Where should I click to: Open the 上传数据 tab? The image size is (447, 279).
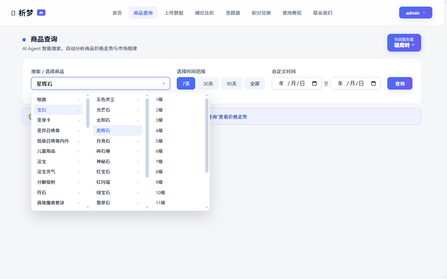click(x=174, y=13)
